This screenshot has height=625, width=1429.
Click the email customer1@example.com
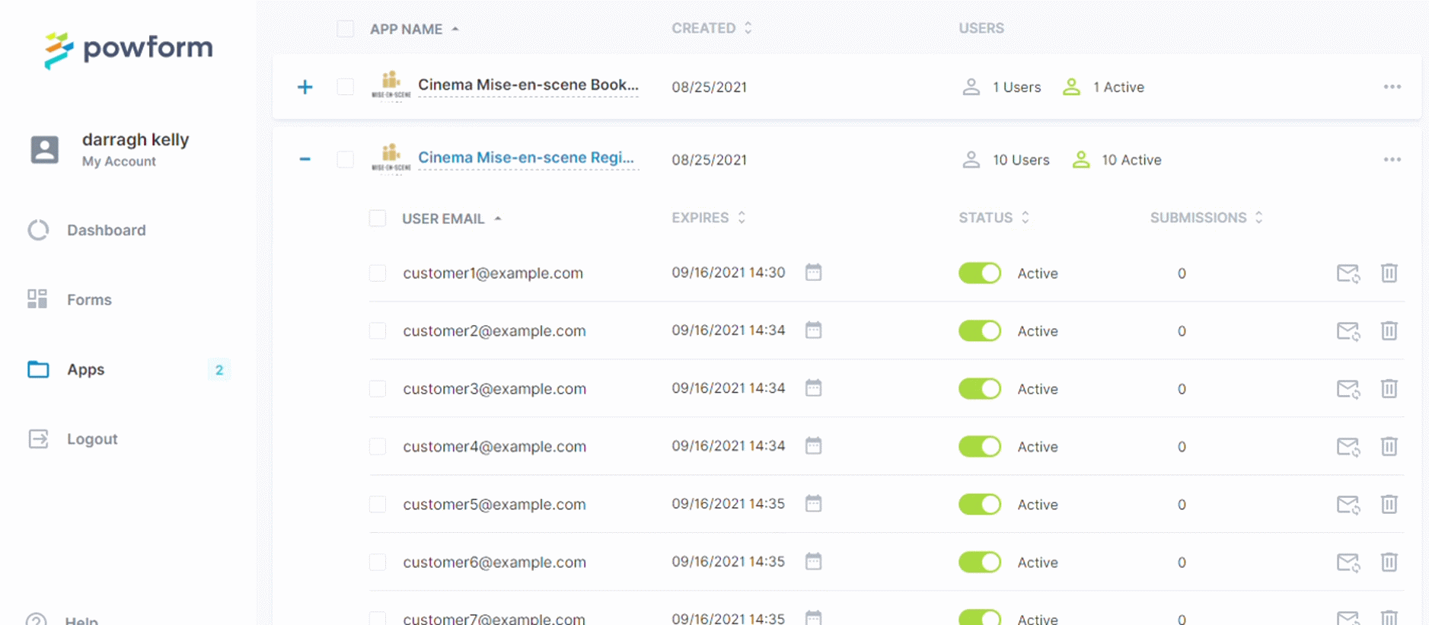[493, 273]
